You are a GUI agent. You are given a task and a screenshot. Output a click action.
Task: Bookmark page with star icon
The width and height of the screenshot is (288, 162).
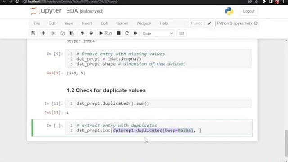click(x=256, y=2)
